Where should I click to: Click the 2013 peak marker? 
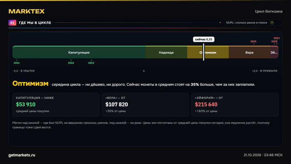point(276,38)
